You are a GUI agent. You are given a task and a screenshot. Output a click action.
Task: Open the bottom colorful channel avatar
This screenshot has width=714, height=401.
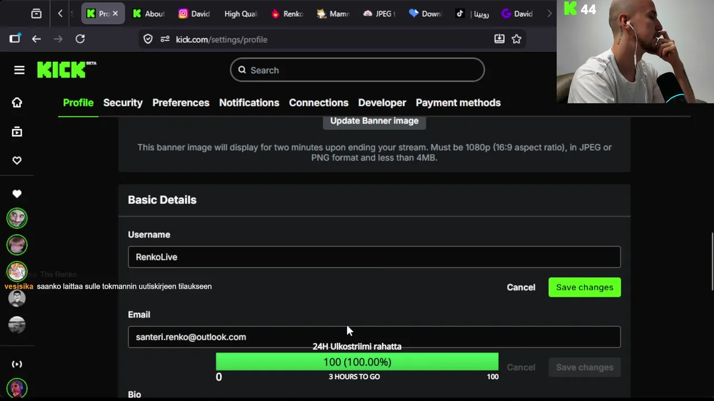(x=17, y=388)
